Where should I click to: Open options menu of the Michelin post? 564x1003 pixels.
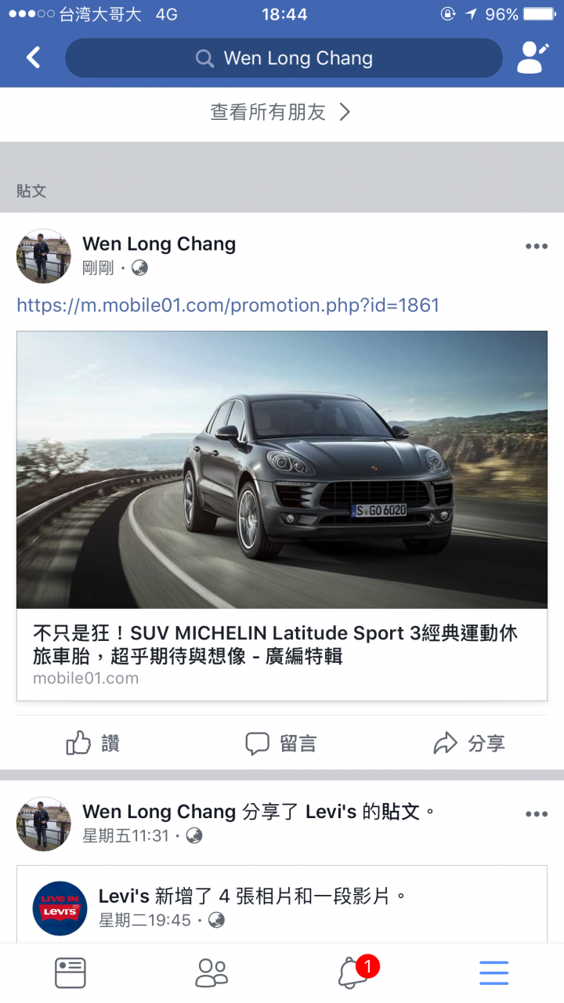pos(537,246)
